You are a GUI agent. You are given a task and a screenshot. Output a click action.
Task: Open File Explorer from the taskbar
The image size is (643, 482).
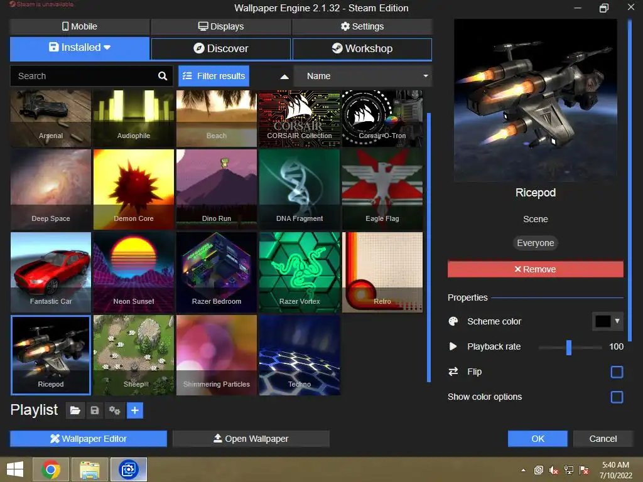click(x=90, y=469)
